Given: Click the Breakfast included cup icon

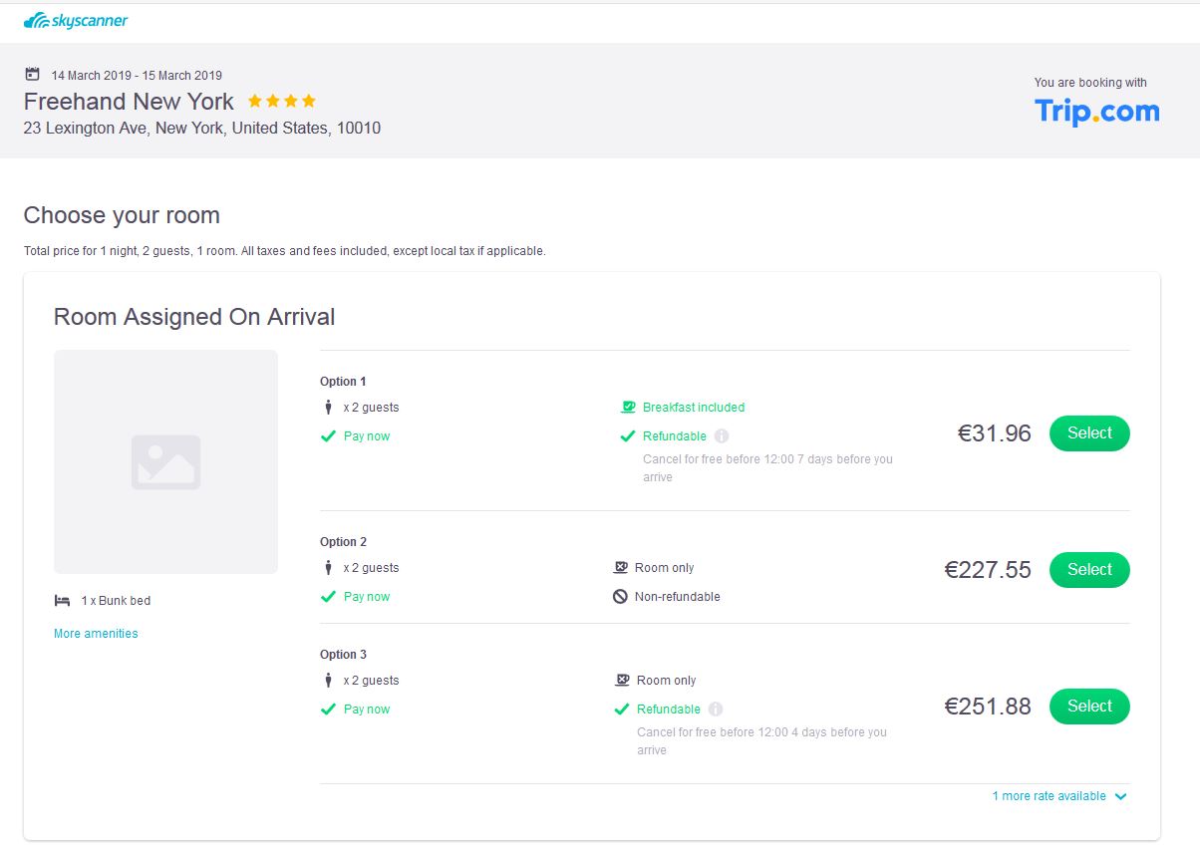Looking at the screenshot, I should 628,407.
